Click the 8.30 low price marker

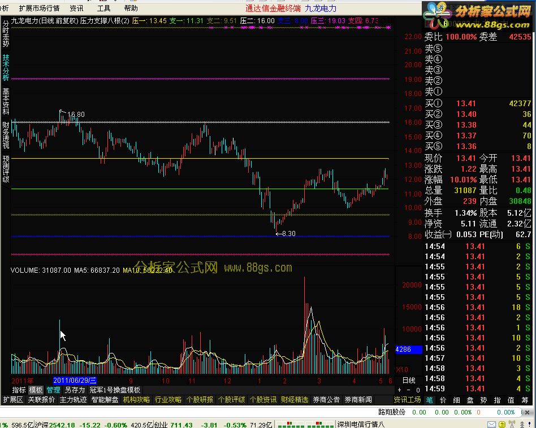(x=289, y=233)
